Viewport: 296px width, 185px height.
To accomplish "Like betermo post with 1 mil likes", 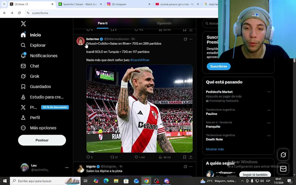I will (x=140, y=157).
